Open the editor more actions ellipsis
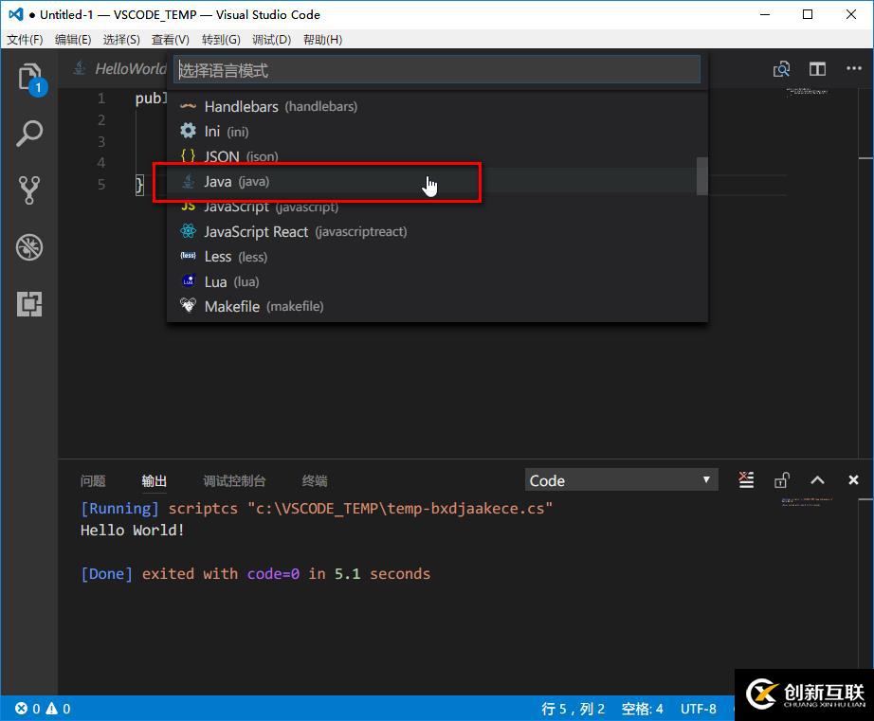Screen dimensions: 874x721 [x=854, y=68]
